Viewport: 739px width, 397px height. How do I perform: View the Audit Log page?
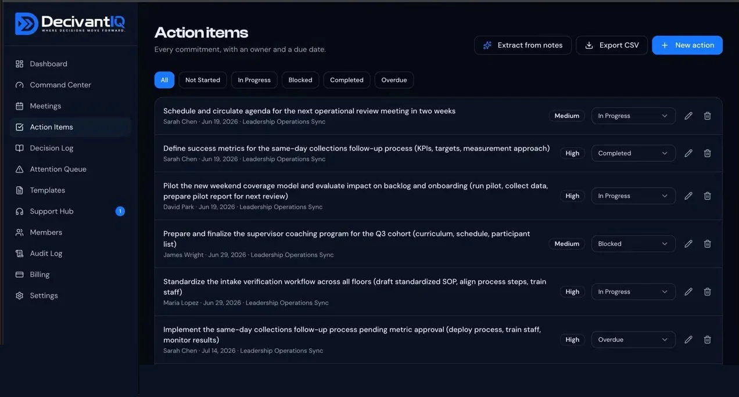[70, 254]
